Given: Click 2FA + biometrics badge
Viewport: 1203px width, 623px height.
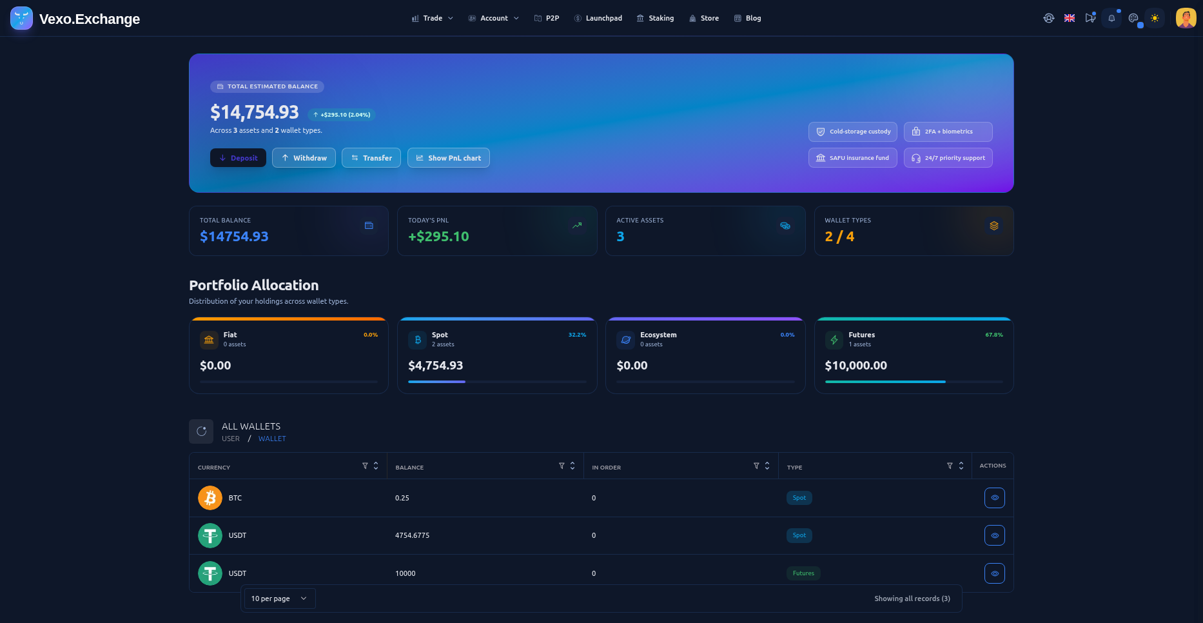Looking at the screenshot, I should tap(948, 132).
